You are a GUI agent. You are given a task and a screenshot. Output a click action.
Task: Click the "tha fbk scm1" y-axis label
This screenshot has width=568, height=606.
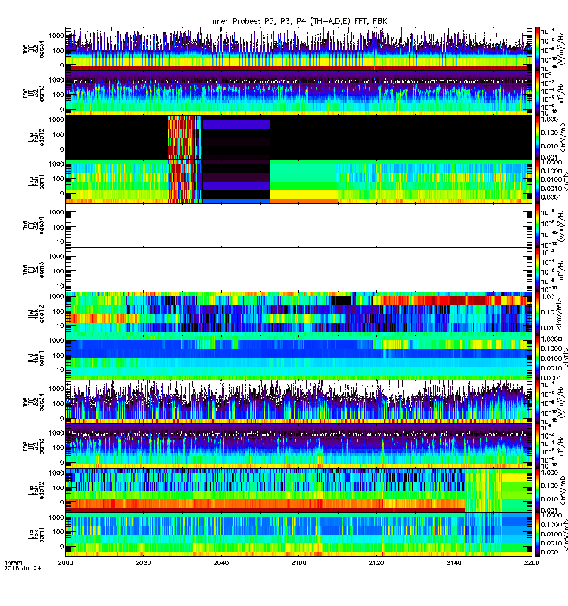36,182
